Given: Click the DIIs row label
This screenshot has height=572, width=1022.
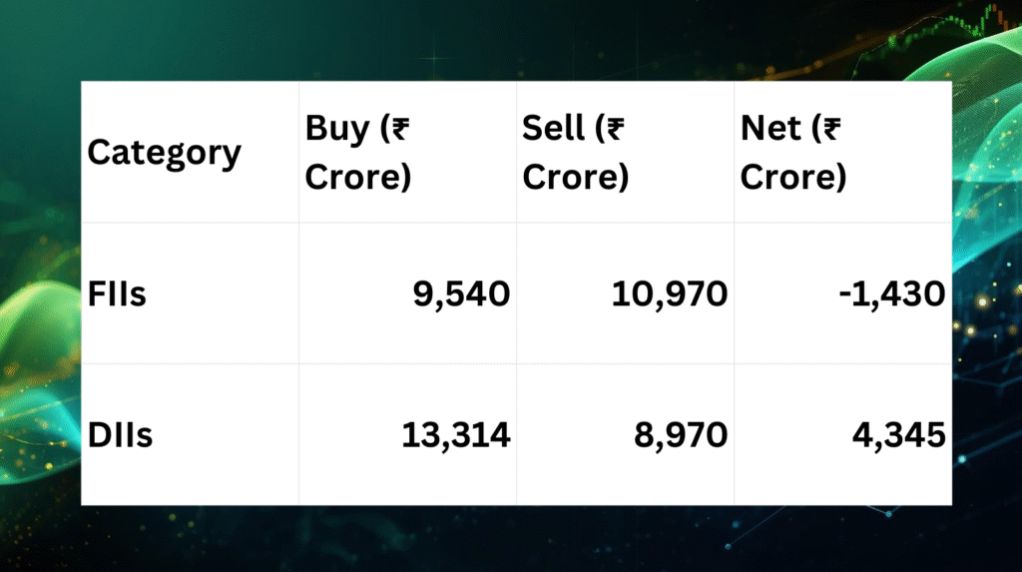Looking at the screenshot, I should [120, 435].
